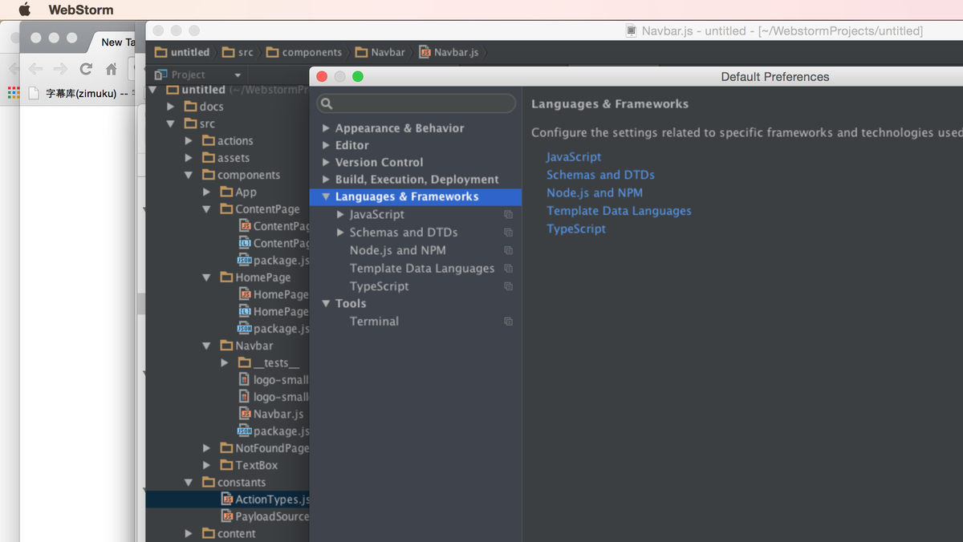The width and height of the screenshot is (963, 542).
Task: Click project-level icon beside JavaScript row
Action: 508,215
